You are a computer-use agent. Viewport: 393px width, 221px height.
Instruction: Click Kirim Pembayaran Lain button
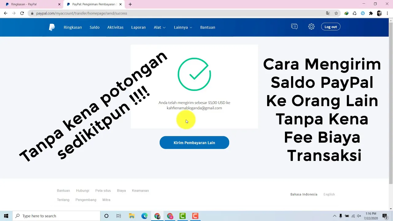[194, 143]
